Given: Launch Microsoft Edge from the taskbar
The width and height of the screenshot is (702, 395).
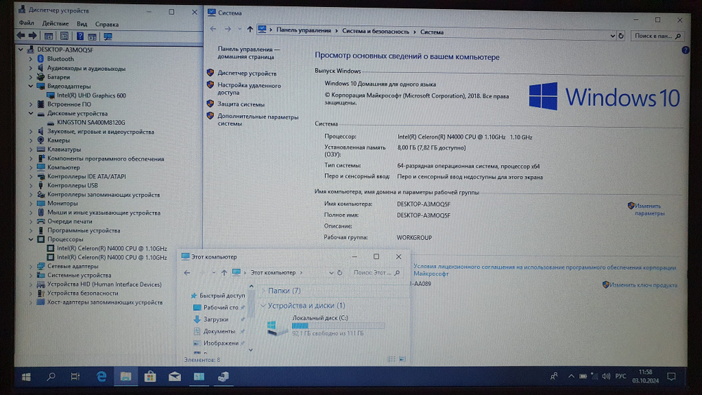Looking at the screenshot, I should coord(101,377).
